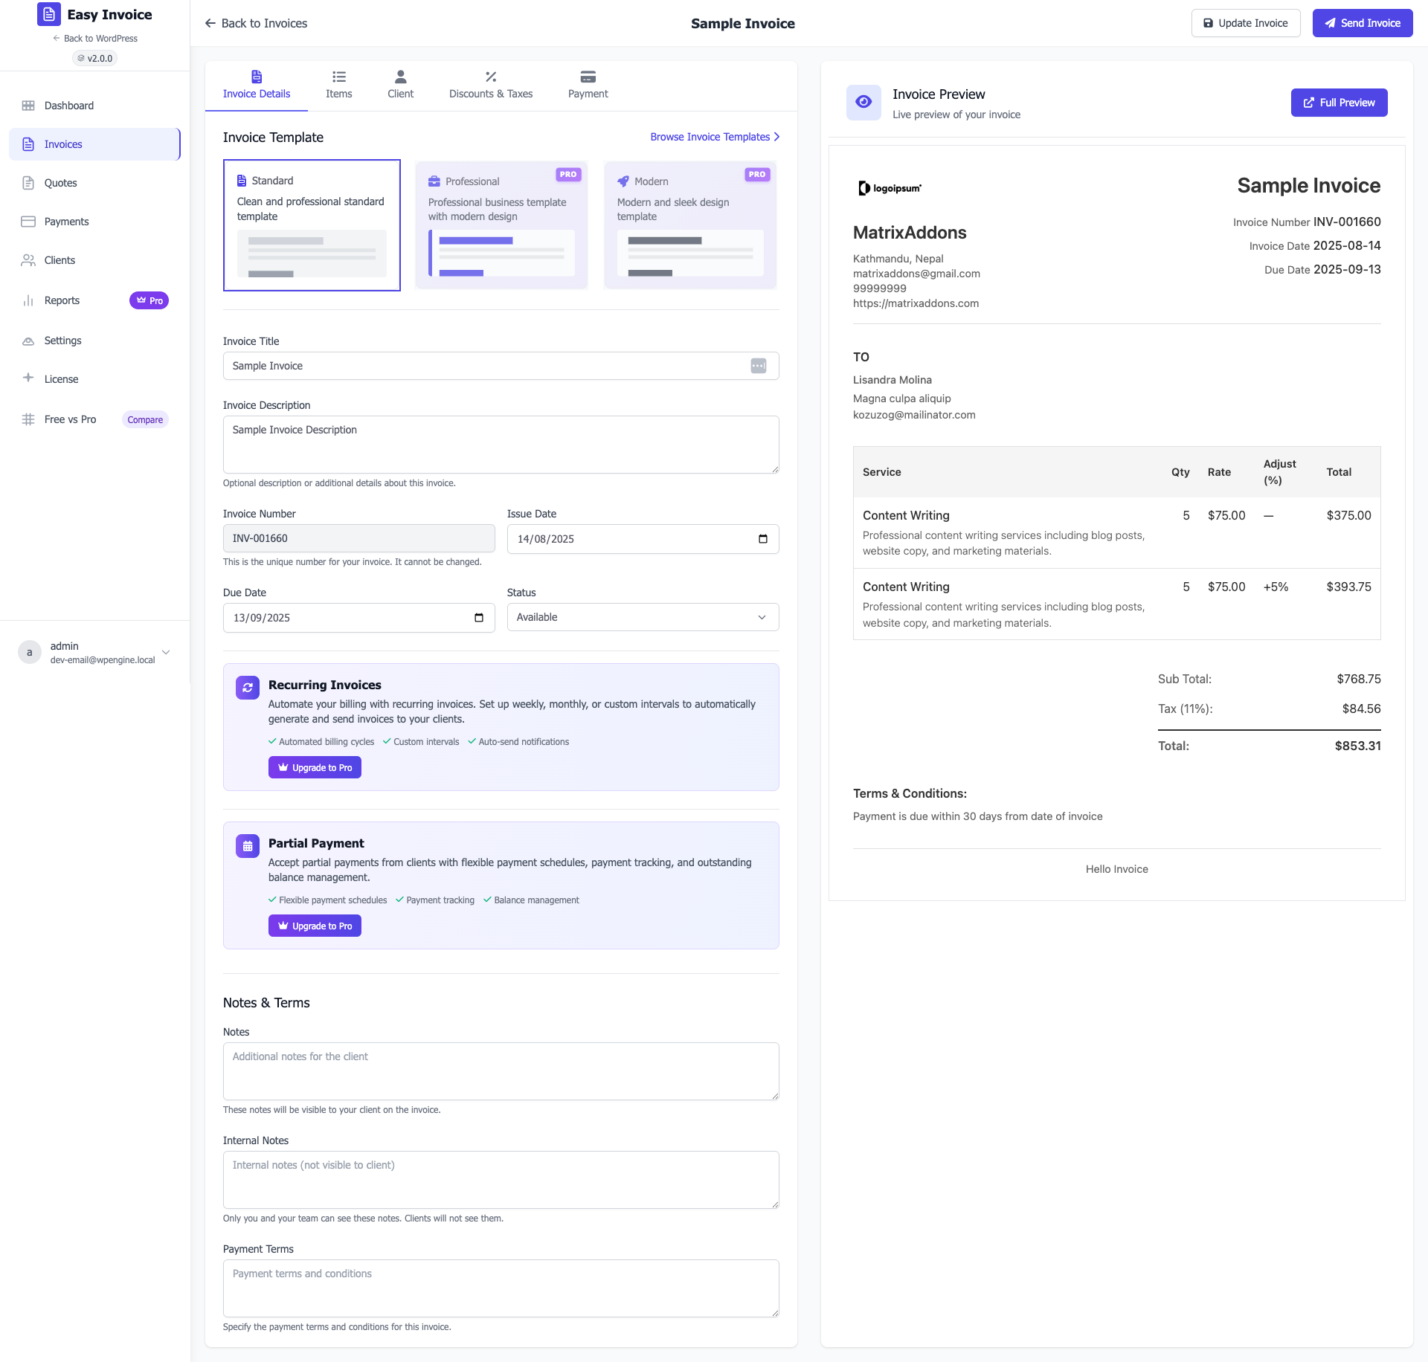Click the ellipsis icon in Invoice Title field
Image resolution: width=1428 pixels, height=1362 pixels.
[759, 366]
